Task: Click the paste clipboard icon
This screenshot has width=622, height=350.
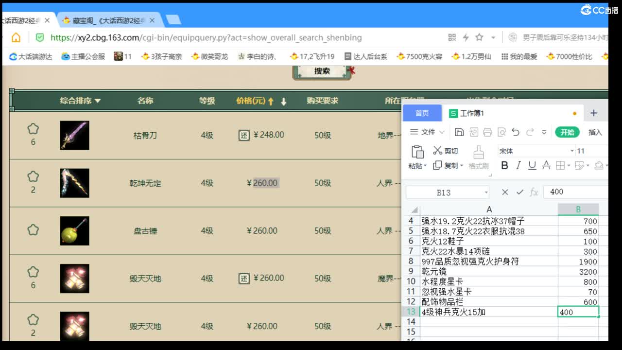Action: click(417, 152)
